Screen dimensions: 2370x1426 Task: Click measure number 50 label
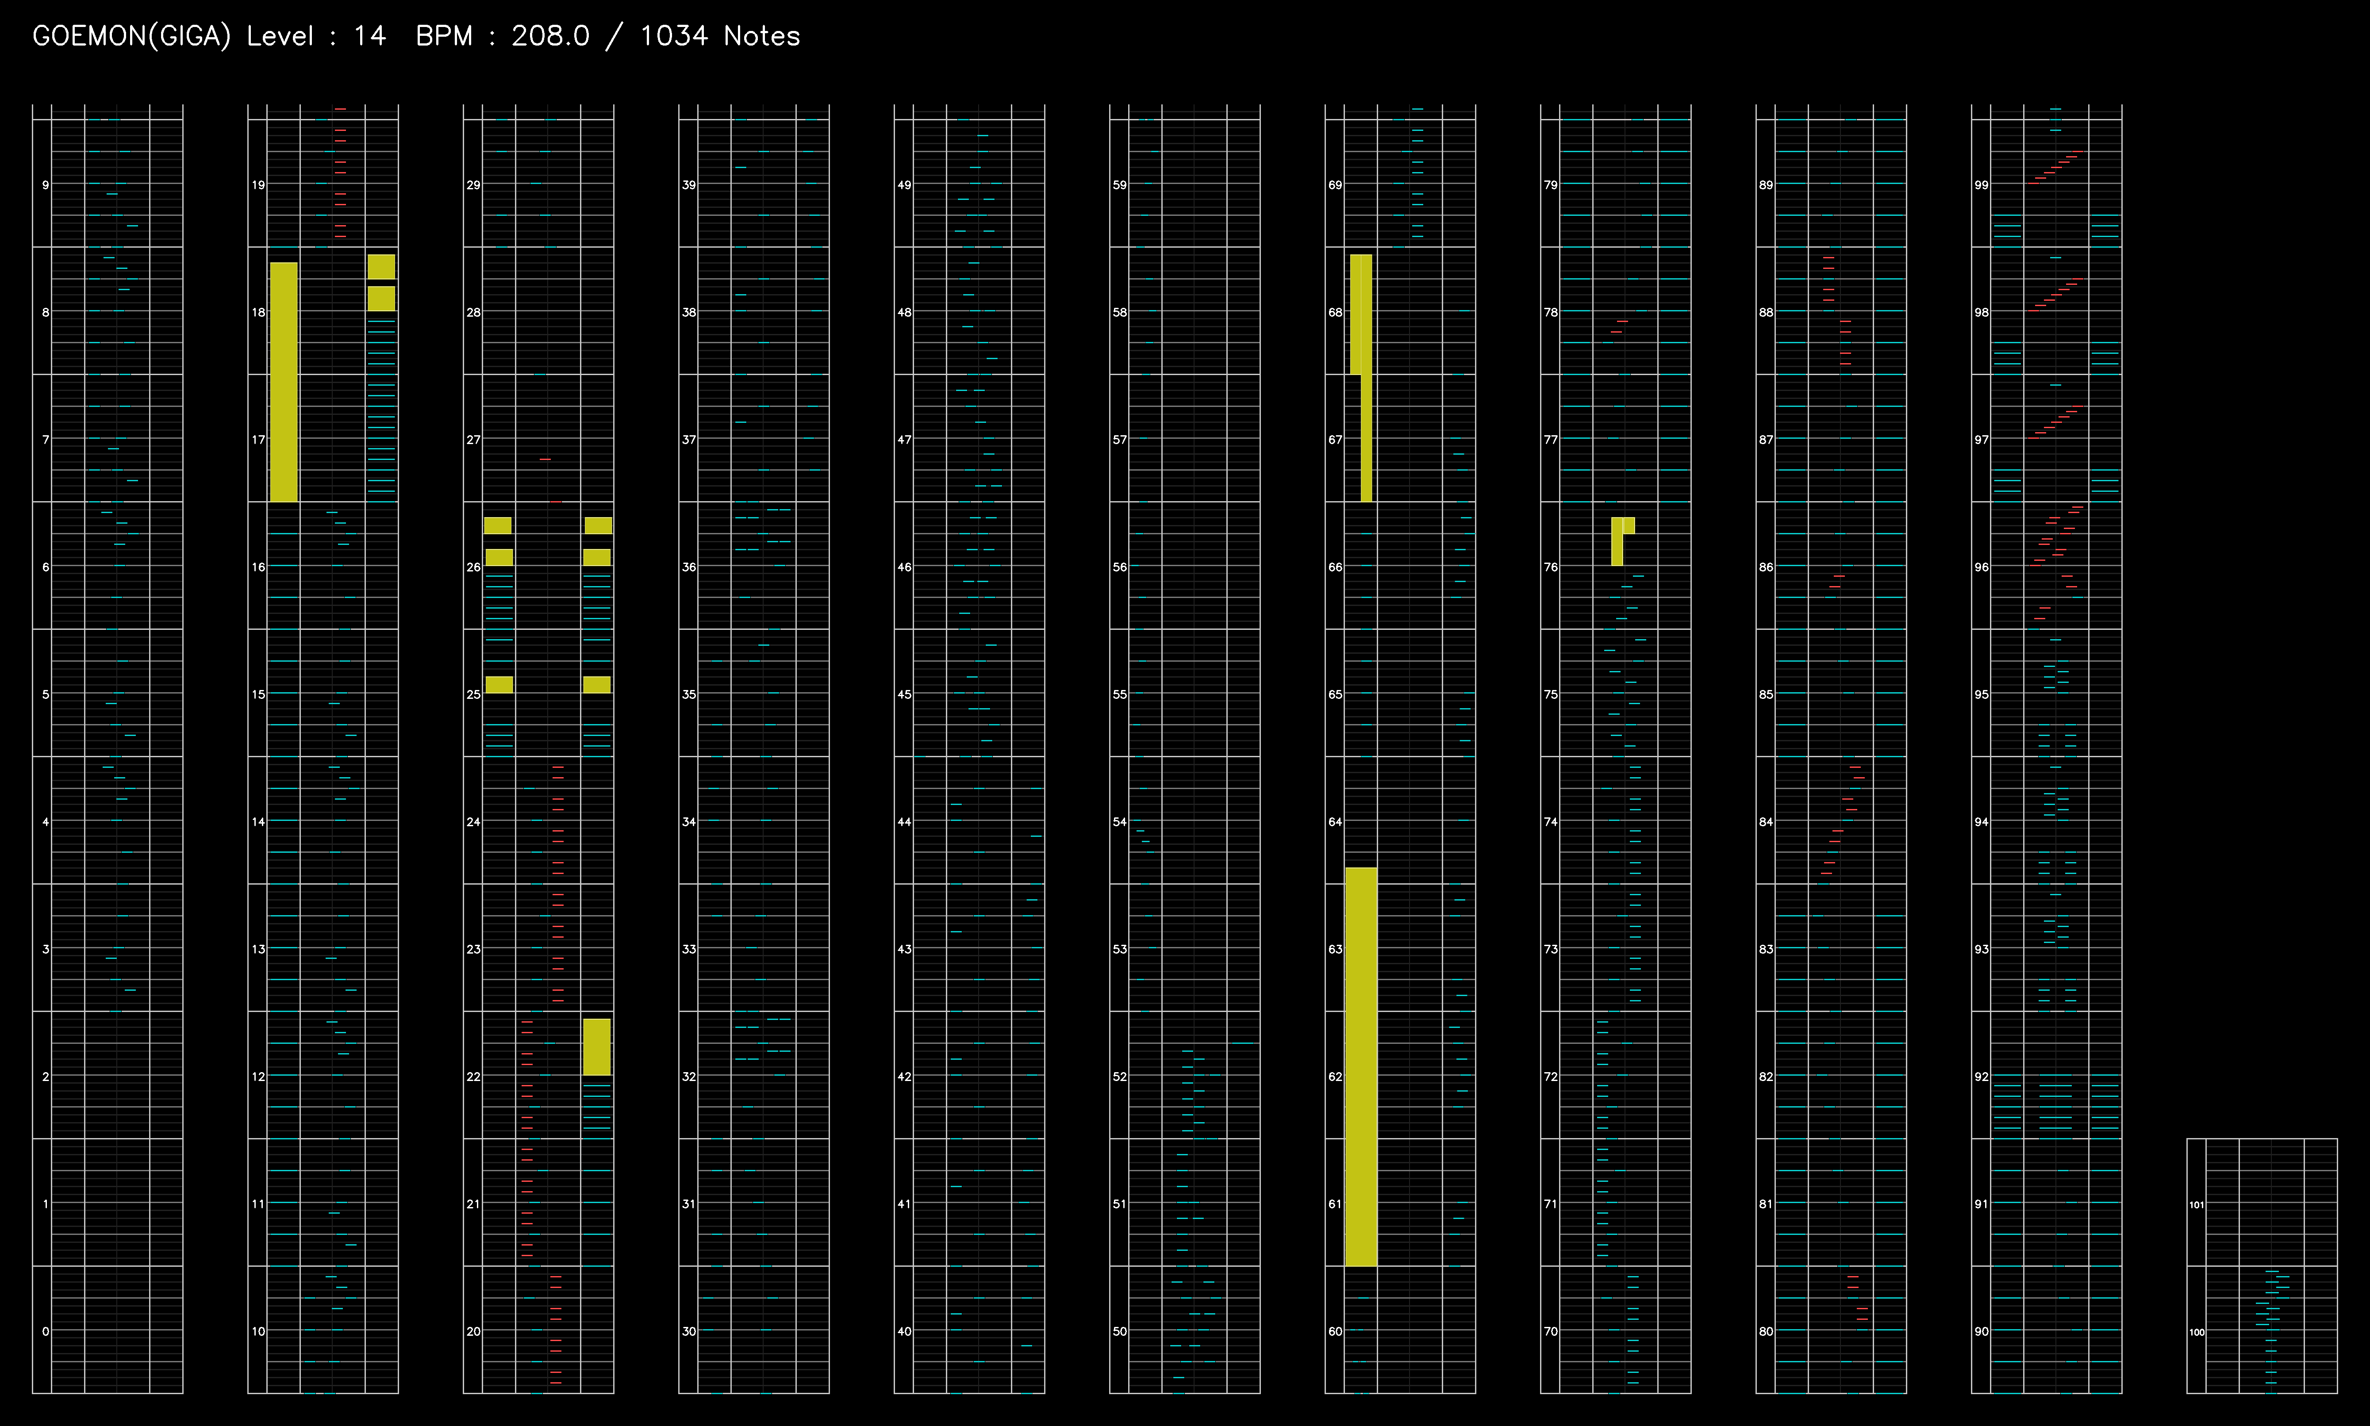(1119, 1331)
